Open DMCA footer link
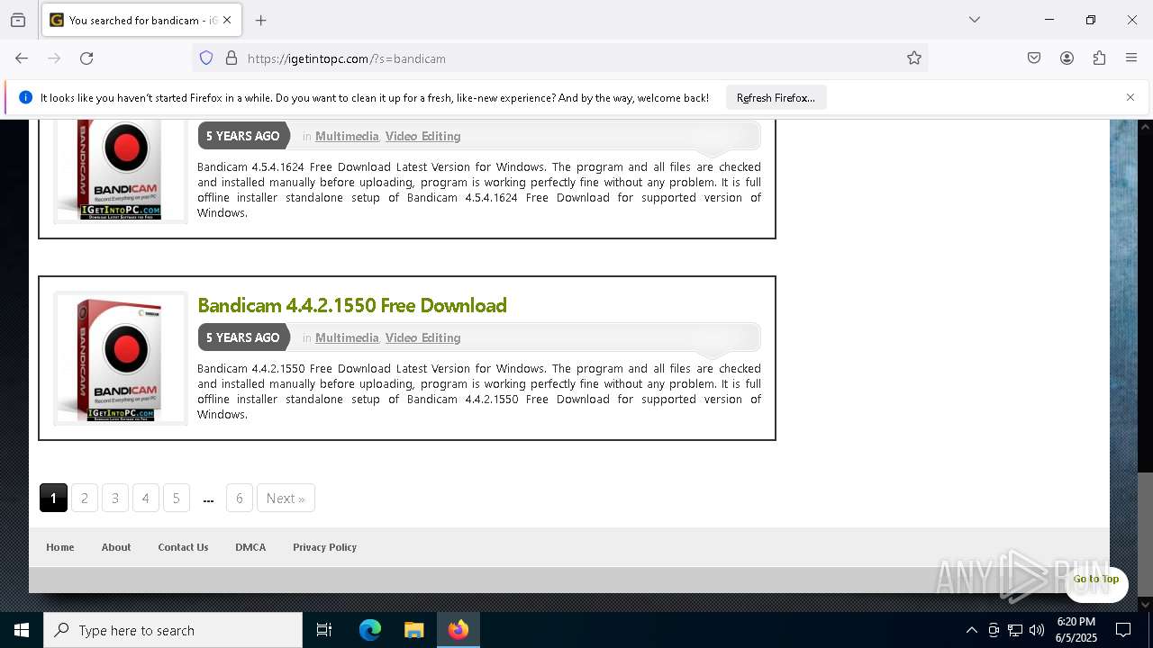Image resolution: width=1153 pixels, height=648 pixels. pyautogui.click(x=250, y=547)
